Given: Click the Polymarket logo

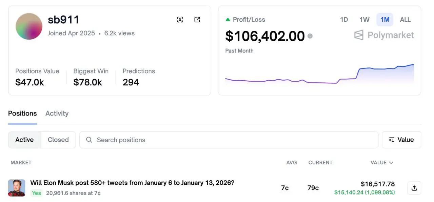Looking at the screenshot, I should (x=384, y=35).
